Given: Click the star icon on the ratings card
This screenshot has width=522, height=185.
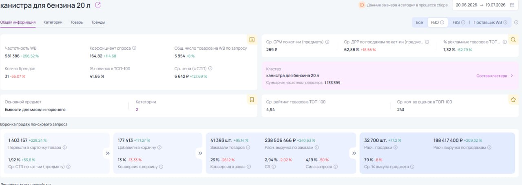Looking at the screenshot, I should pos(513,99).
